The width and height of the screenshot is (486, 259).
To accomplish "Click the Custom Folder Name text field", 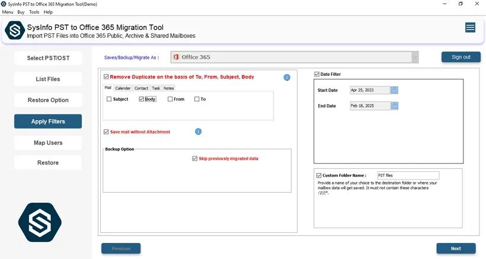I will tap(408, 175).
